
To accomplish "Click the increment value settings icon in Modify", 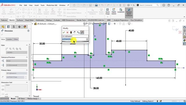I will (78, 32).
